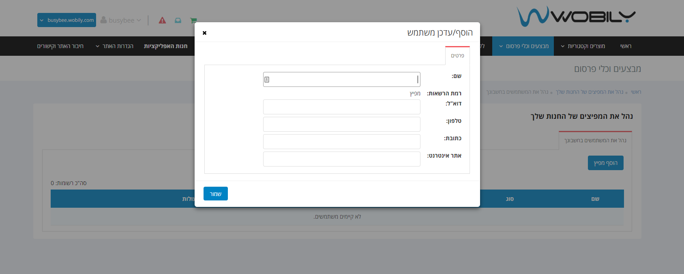Image resolution: width=684 pixels, height=274 pixels.
Task: Close the add/update user dialog
Action: tap(204, 33)
